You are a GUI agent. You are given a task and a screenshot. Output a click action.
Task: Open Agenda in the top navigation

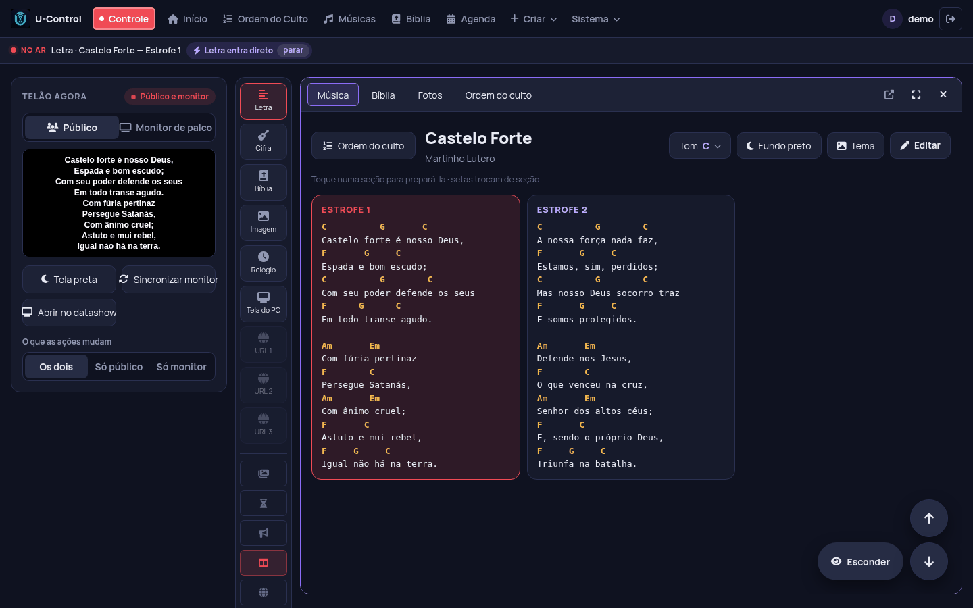pyautogui.click(x=471, y=19)
